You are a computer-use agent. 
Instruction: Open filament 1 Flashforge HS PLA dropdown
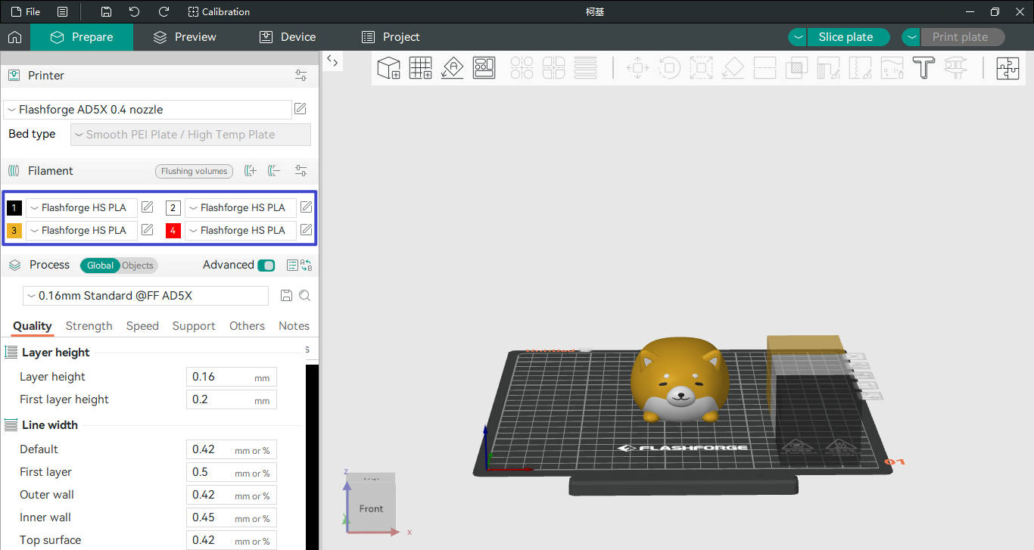(82, 207)
